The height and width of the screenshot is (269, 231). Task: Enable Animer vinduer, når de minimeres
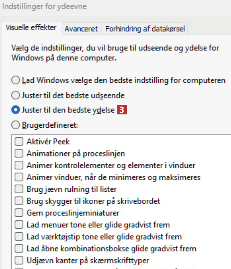tap(19, 177)
